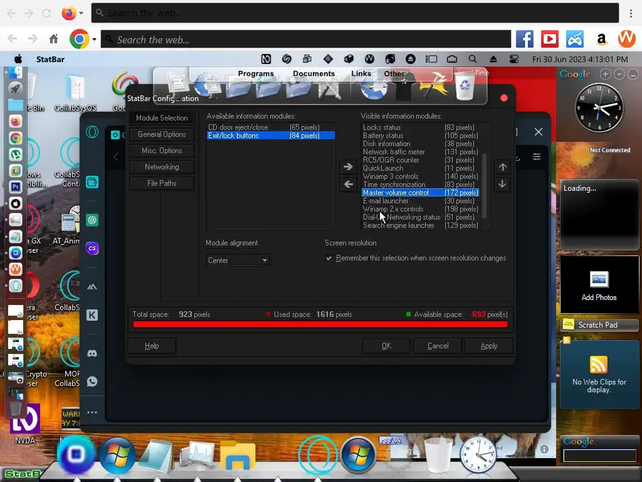Expand the Chrome search engine dropdown arrow
The width and height of the screenshot is (642, 482).
tap(94, 40)
